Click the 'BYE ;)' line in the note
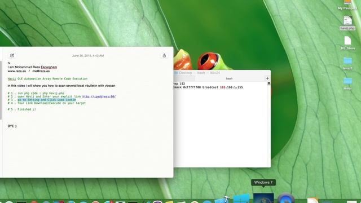The height and width of the screenshot is (203, 361). [12, 126]
